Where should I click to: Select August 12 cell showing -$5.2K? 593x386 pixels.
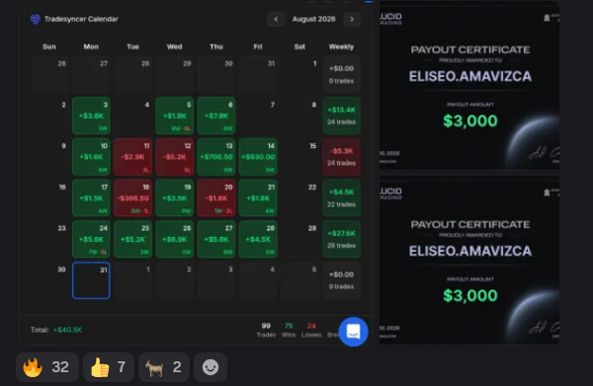pos(174,157)
